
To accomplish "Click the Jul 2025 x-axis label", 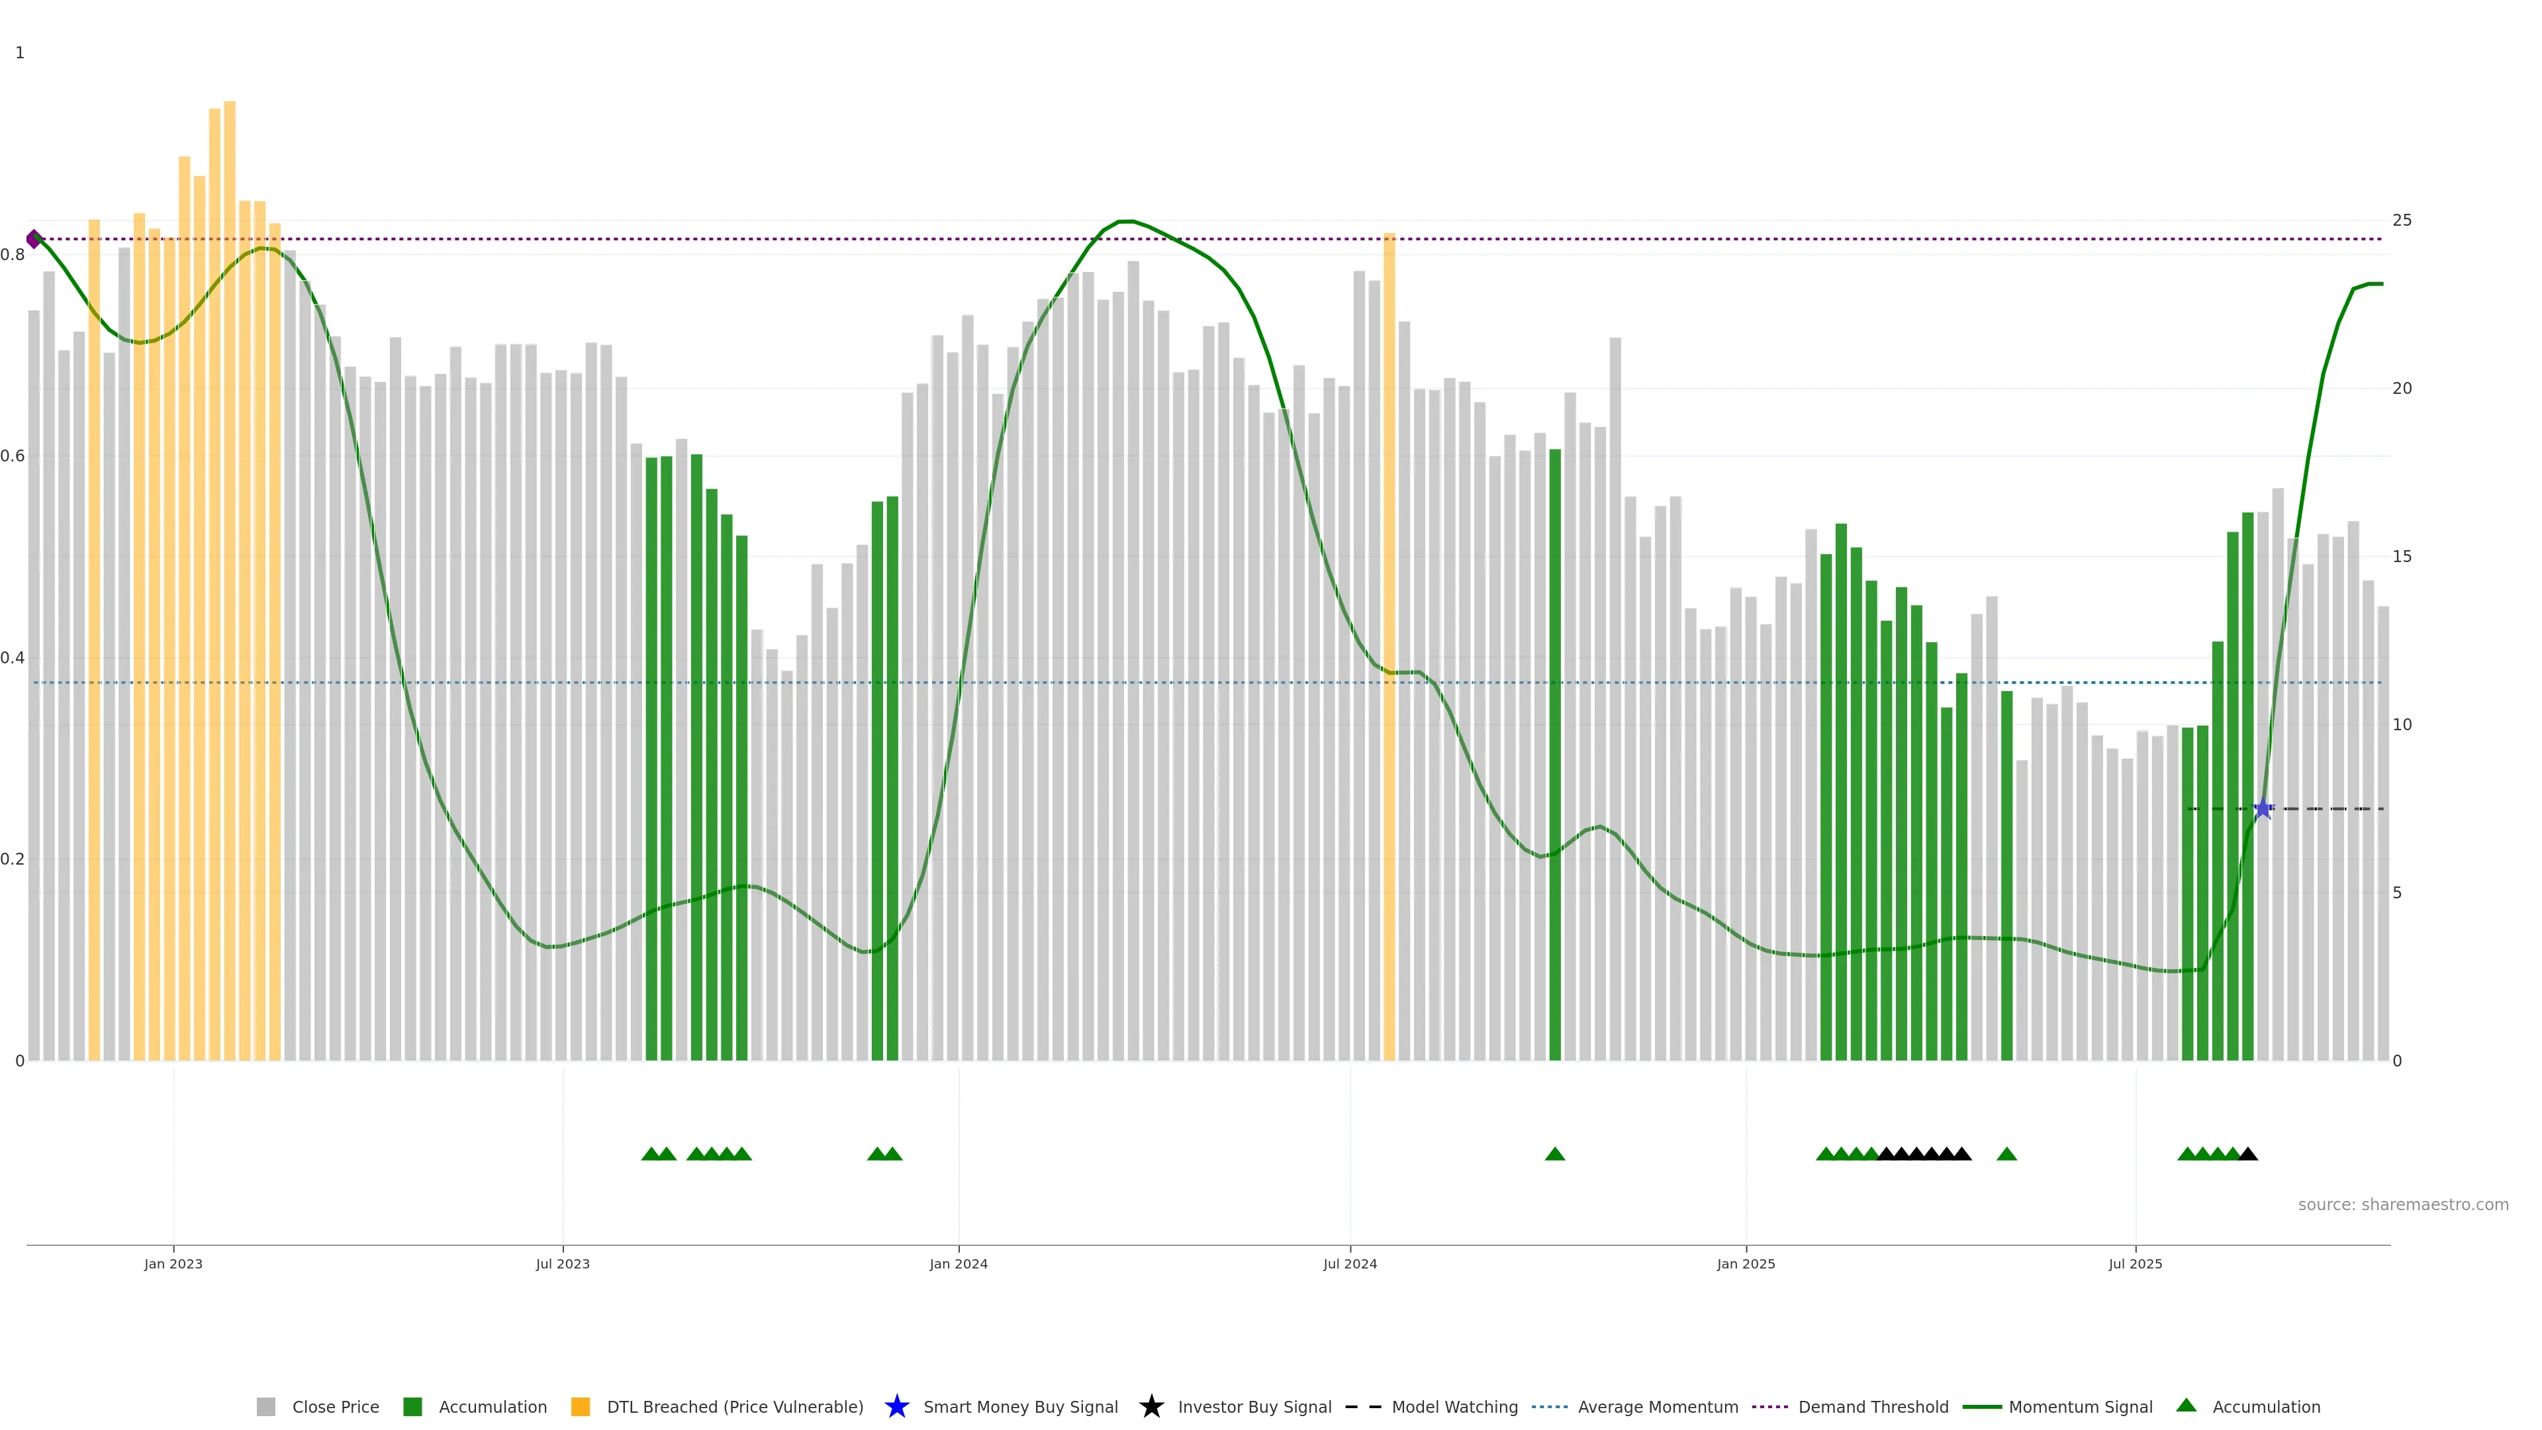I will [2134, 1263].
